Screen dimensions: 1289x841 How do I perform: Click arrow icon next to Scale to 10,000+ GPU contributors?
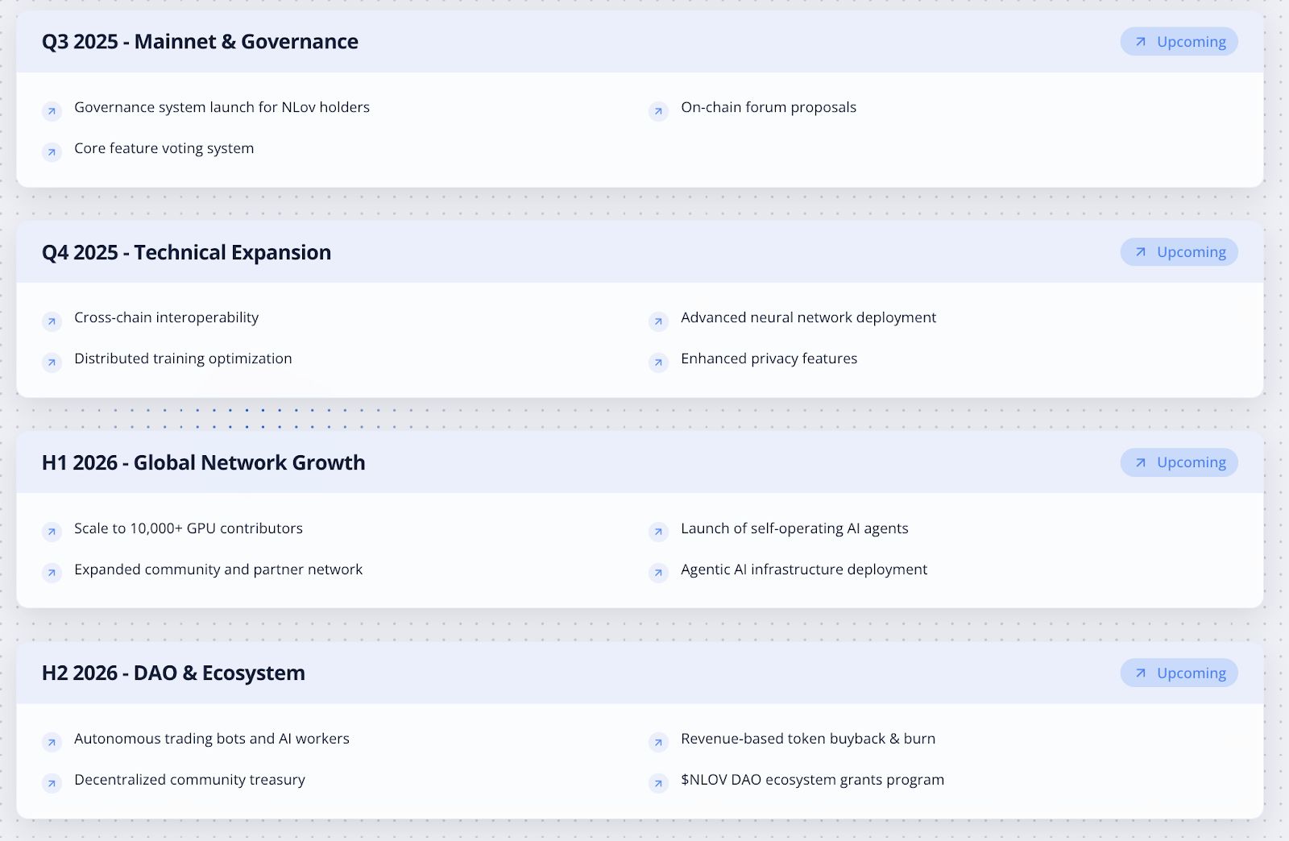pyautogui.click(x=52, y=532)
